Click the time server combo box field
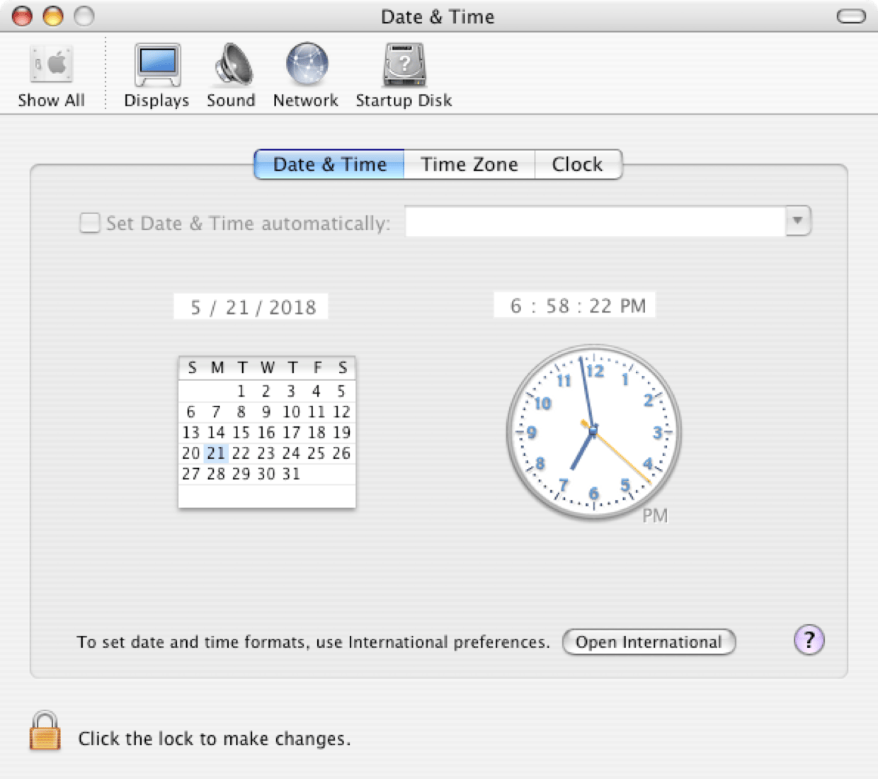Image resolution: width=878 pixels, height=779 pixels. click(x=595, y=221)
